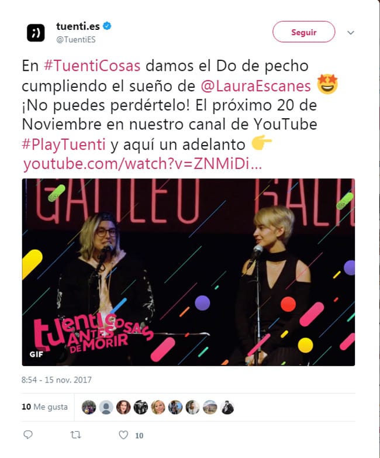Retweet using the retweet arrows icon
This screenshot has width=380, height=458.
76,435
